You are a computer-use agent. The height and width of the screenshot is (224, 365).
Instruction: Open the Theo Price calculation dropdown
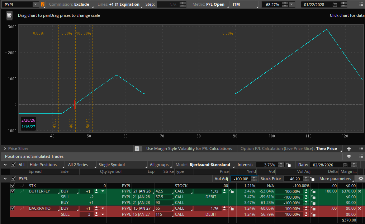tap(328, 149)
